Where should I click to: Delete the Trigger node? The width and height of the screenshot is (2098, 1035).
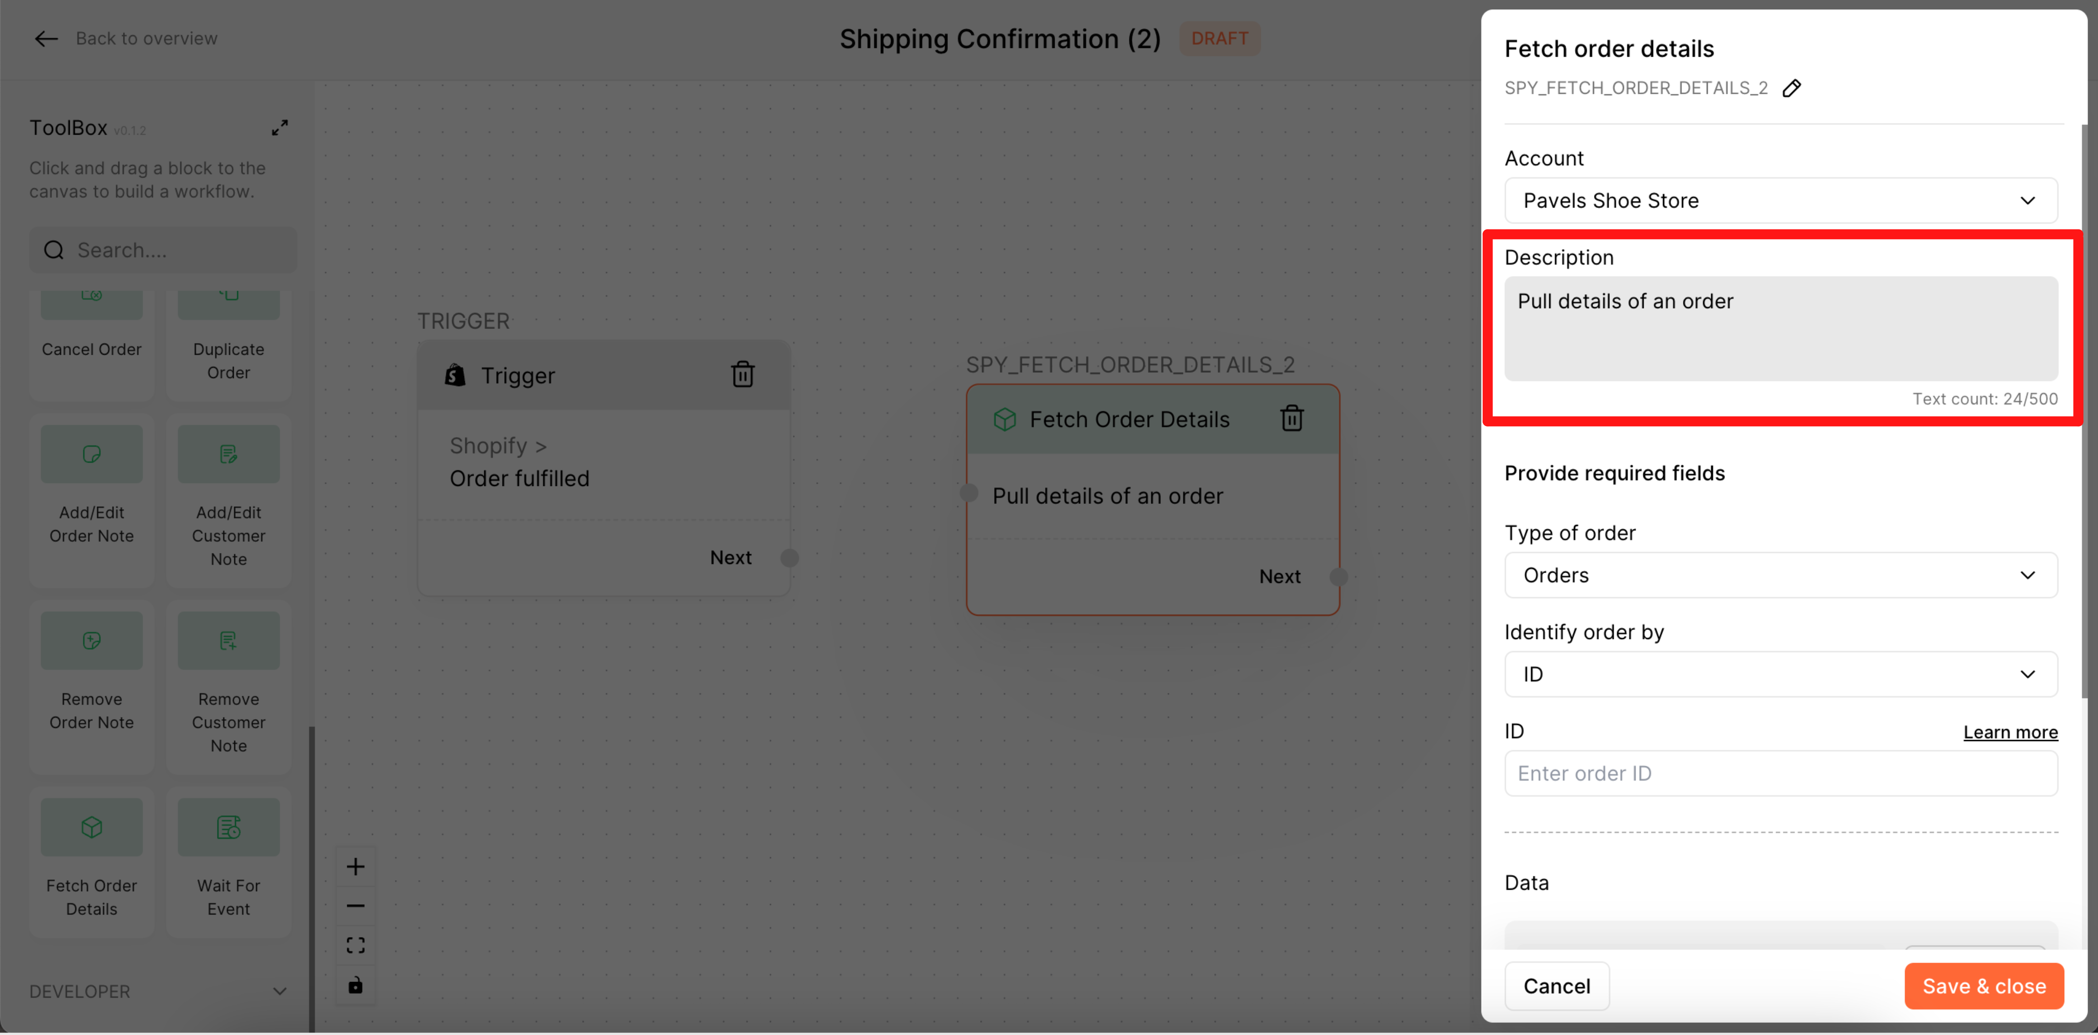point(742,374)
